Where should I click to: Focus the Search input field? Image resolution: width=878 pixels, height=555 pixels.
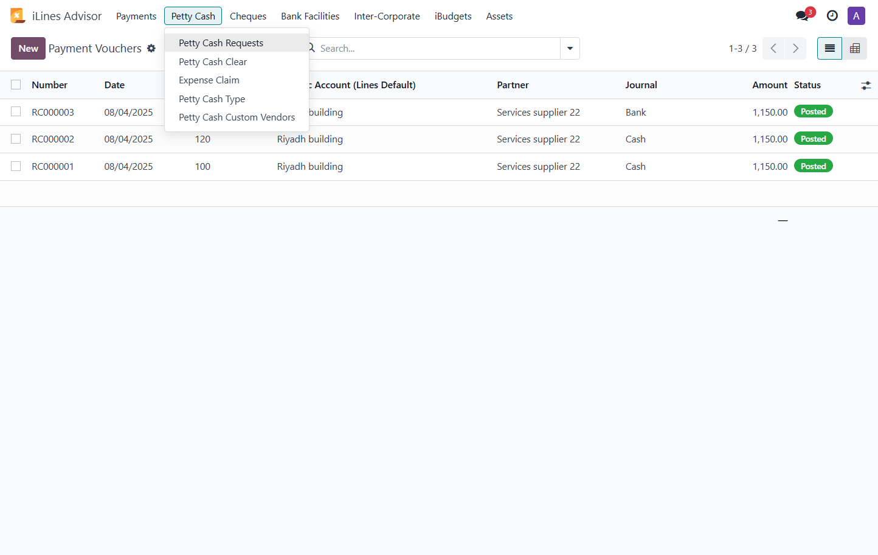coord(438,48)
